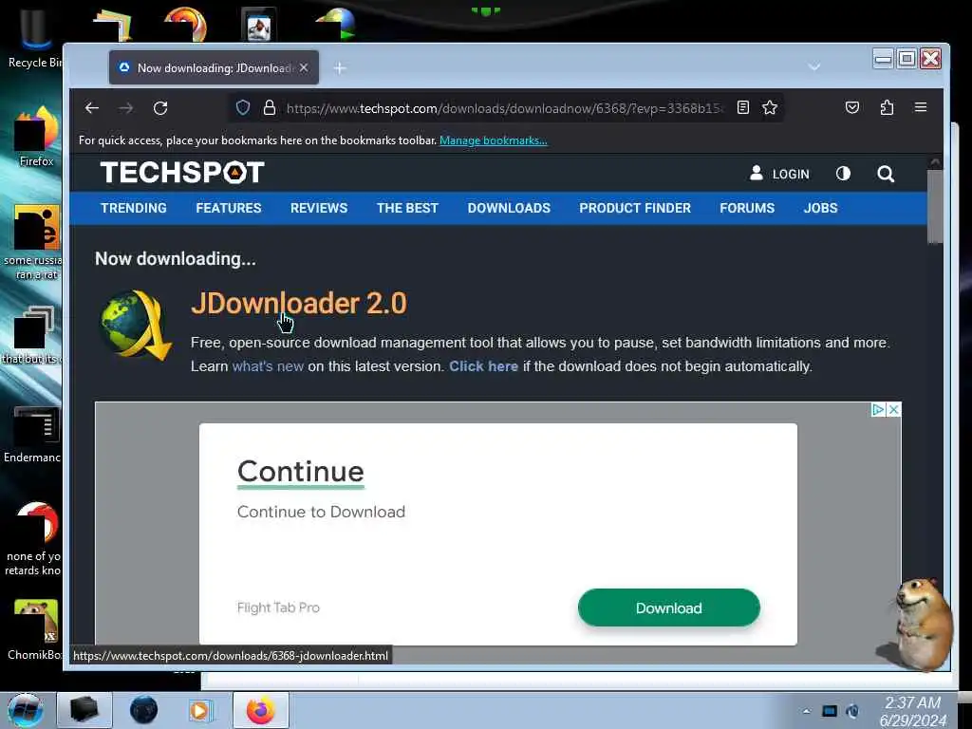Viewport: 972px width, 729px height.
Task: Close the ad with its X icon
Action: (894, 410)
